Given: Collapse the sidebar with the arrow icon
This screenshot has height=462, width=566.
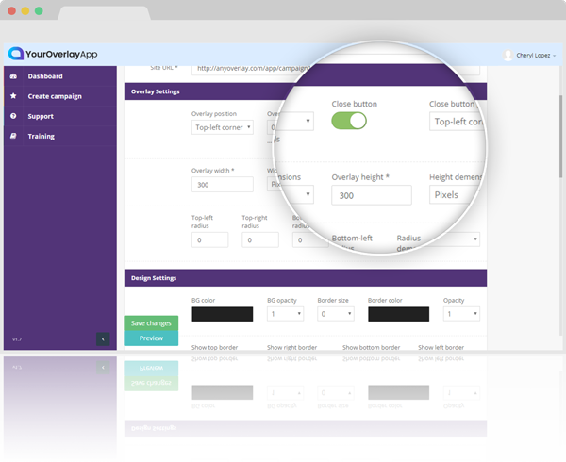Looking at the screenshot, I should [103, 338].
